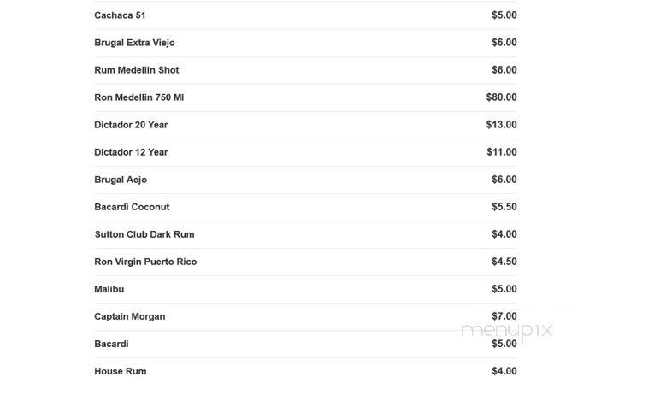The height and width of the screenshot is (401, 660).
Task: Click the $13.00 price for Dictador
Action: 501,125
